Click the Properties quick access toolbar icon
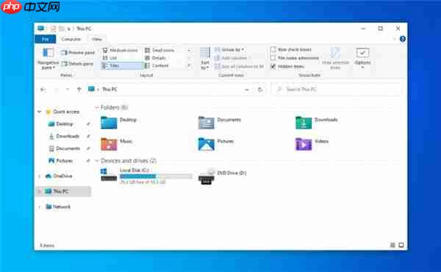The width and height of the screenshot is (441, 272). [x=54, y=29]
